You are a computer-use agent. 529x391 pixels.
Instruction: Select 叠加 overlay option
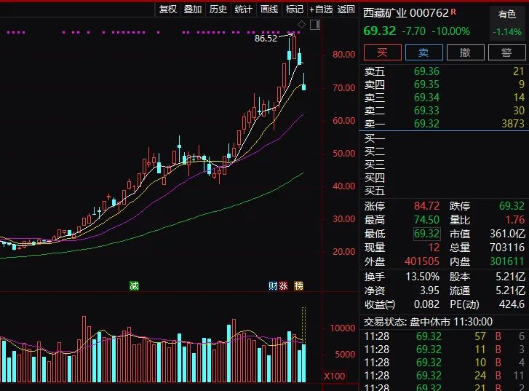point(193,9)
